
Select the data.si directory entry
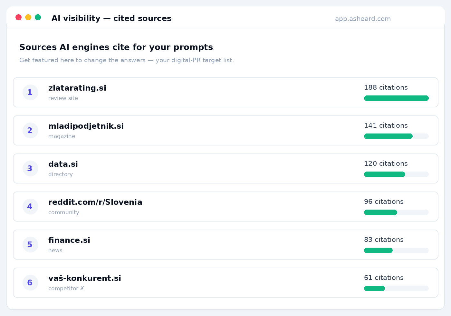(63, 164)
